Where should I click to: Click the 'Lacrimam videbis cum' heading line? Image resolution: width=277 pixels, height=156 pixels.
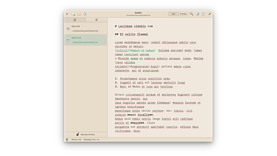(x=134, y=27)
